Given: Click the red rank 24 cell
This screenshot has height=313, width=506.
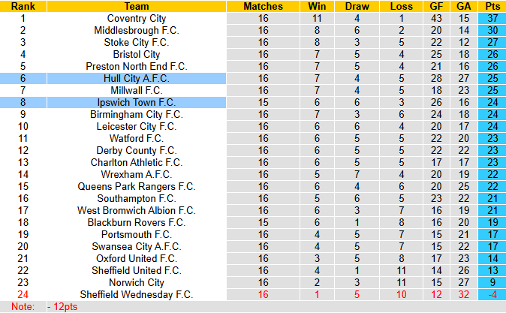Looking at the screenshot, I should pyautogui.click(x=23, y=294).
